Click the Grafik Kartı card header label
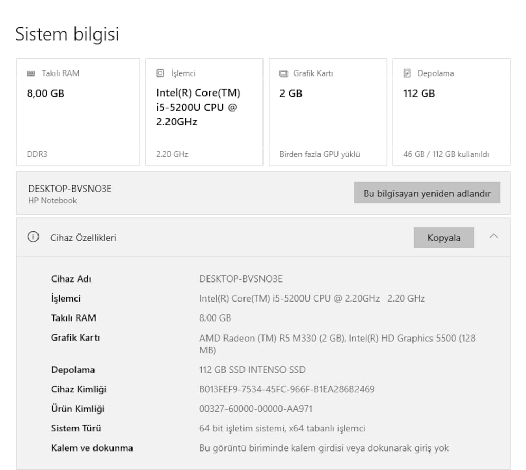Viewport: 526px width, 470px height. tap(313, 73)
